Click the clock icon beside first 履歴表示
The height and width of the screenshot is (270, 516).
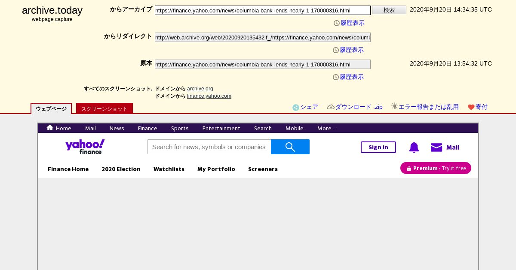point(337,23)
